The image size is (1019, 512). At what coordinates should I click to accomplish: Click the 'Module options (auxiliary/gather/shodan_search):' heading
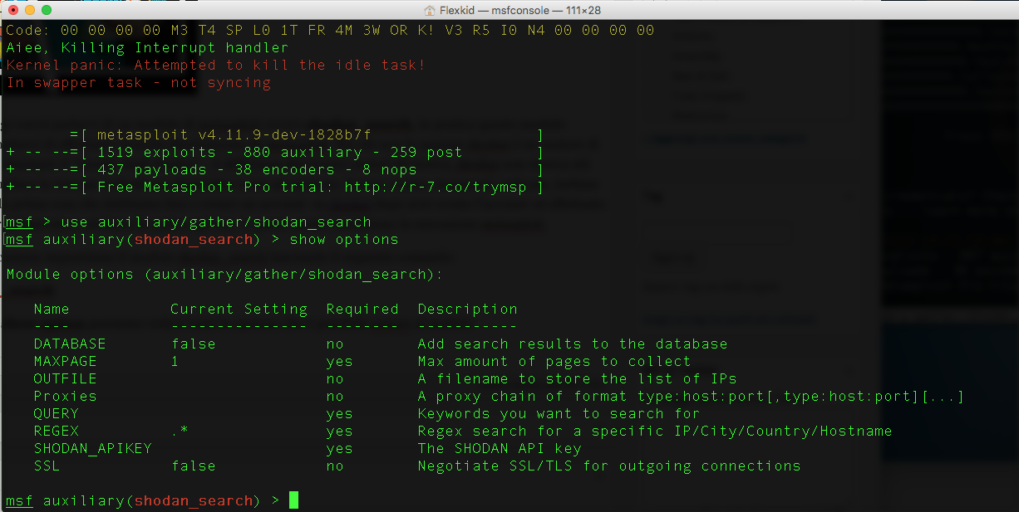click(225, 274)
